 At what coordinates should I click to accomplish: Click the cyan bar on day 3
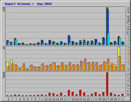coord(16,42)
